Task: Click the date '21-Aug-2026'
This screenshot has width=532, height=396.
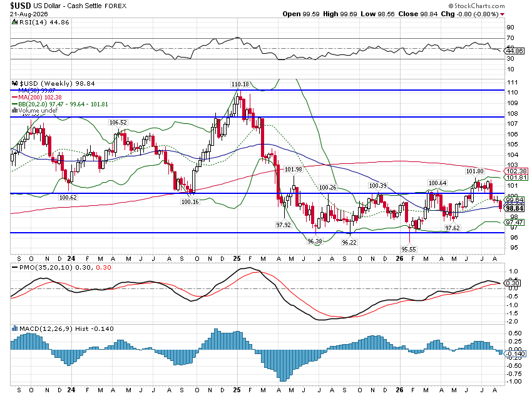Action: pos(29,14)
